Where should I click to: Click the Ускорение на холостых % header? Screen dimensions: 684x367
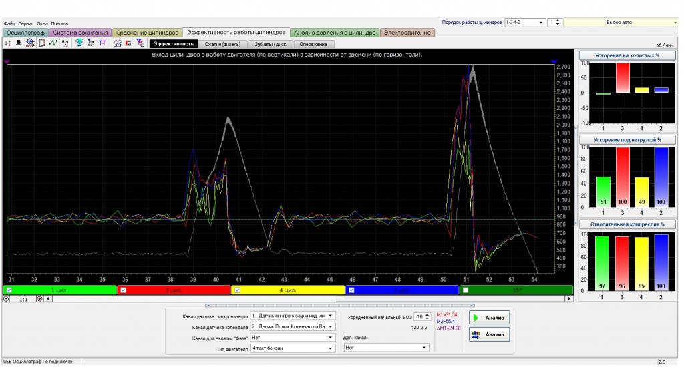point(627,56)
